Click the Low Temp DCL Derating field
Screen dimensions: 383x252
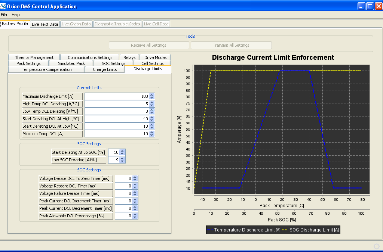click(117, 111)
